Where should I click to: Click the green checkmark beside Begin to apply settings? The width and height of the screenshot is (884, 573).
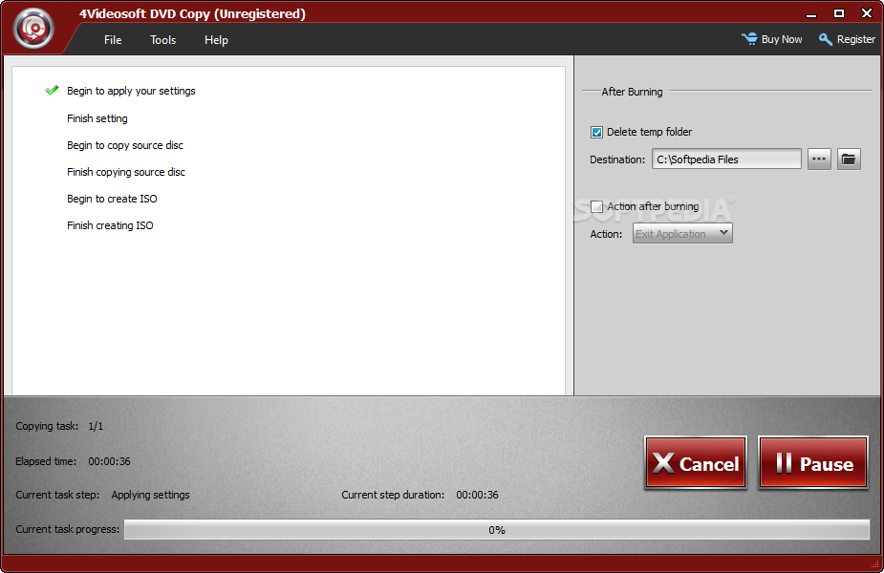click(x=52, y=90)
